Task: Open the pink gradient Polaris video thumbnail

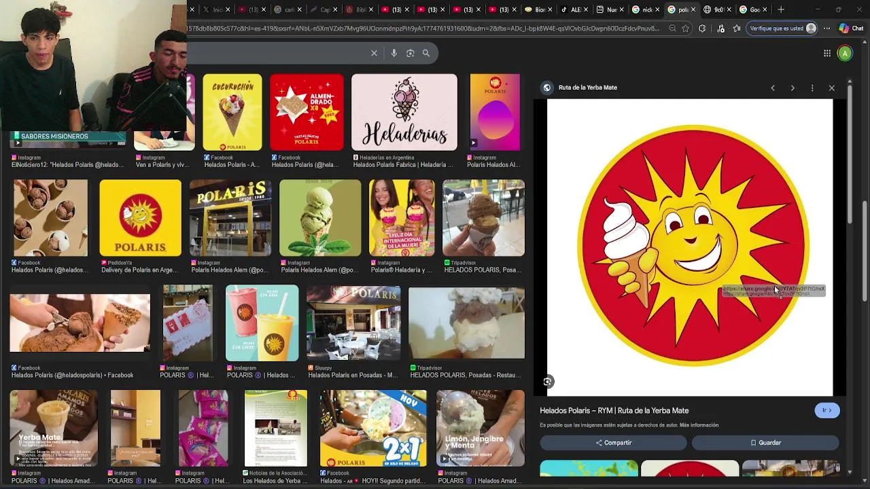Action: pyautogui.click(x=495, y=112)
